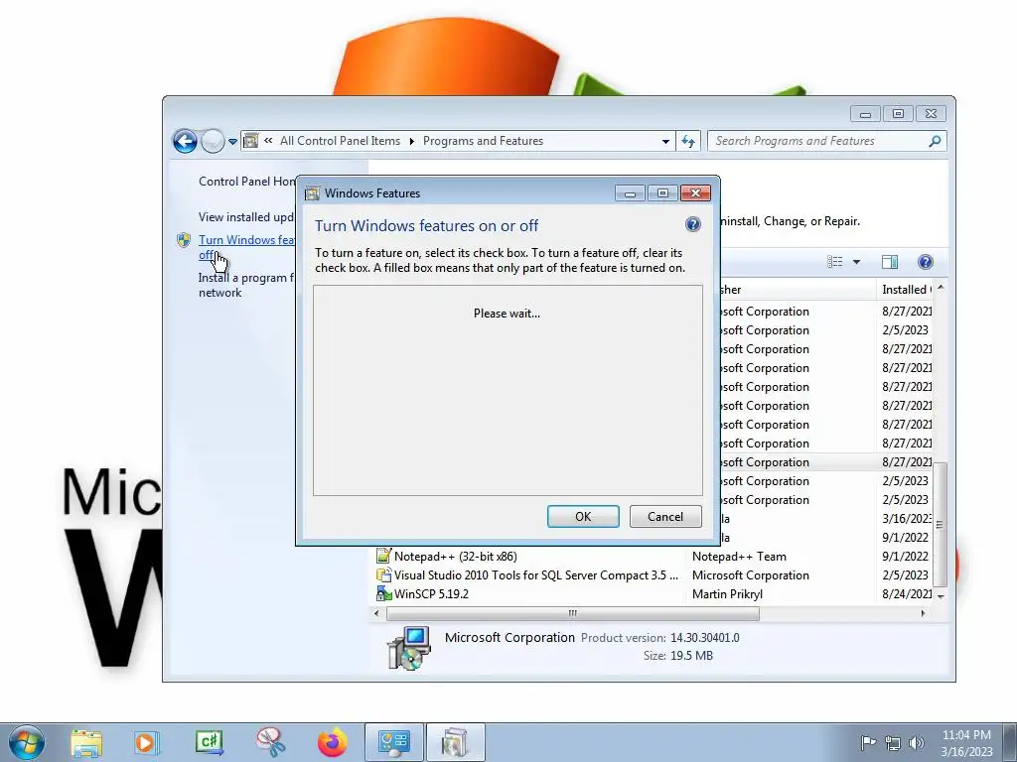Open the volume tray icon
1017x762 pixels.
coord(917,743)
